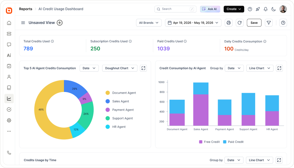Click the plus icon beside Unsaved View
Screen dimensions: 294x168
coord(60,23)
